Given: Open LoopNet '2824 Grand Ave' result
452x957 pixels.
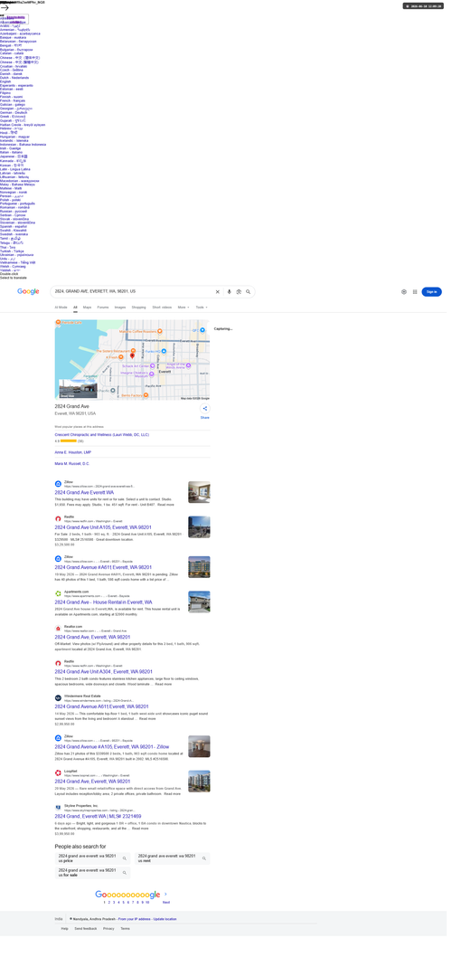Looking at the screenshot, I should click(x=92, y=782).
